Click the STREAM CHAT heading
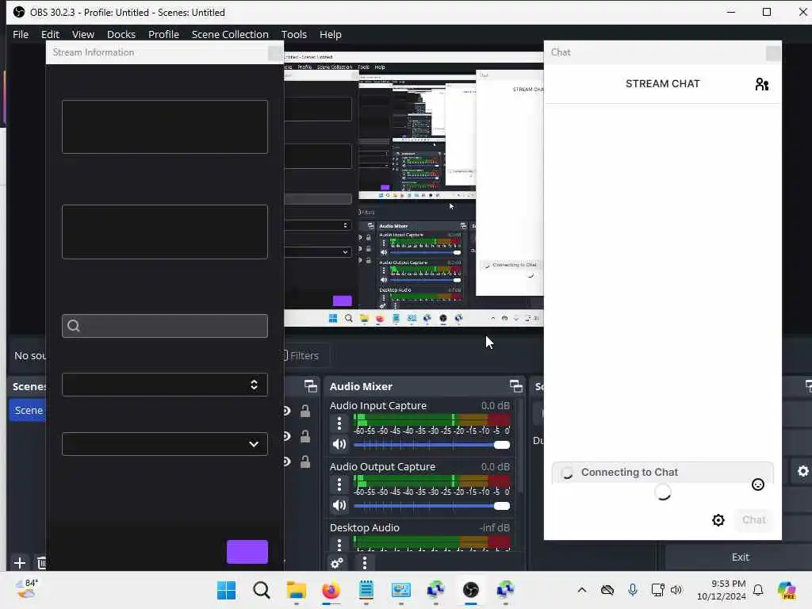This screenshot has height=609, width=812. pyautogui.click(x=662, y=84)
